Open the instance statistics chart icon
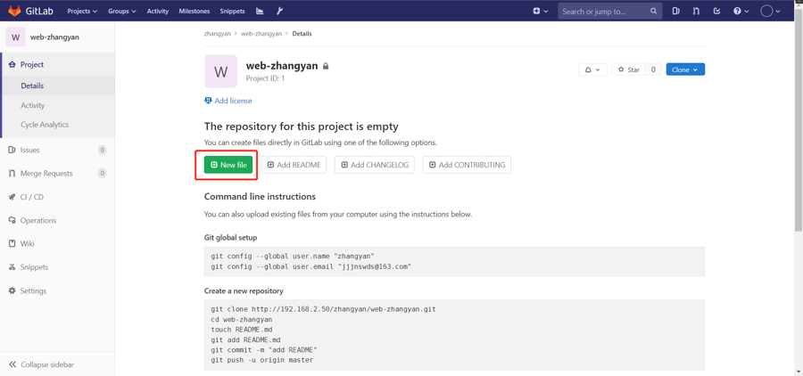 260,12
